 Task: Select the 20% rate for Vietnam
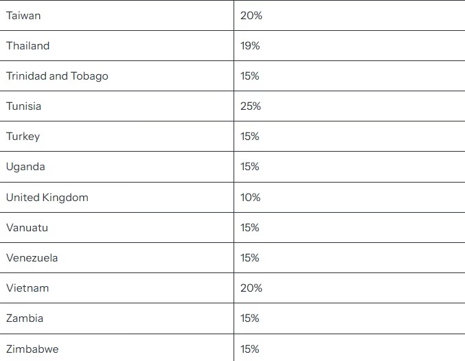tap(251, 288)
